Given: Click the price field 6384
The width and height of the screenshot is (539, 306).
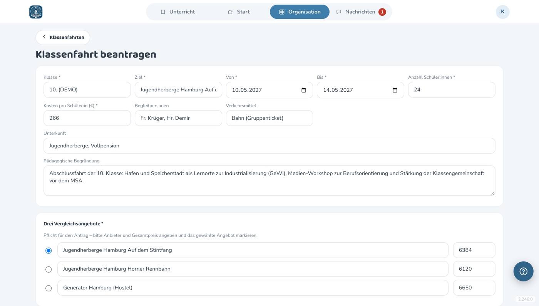Looking at the screenshot, I should (x=474, y=250).
